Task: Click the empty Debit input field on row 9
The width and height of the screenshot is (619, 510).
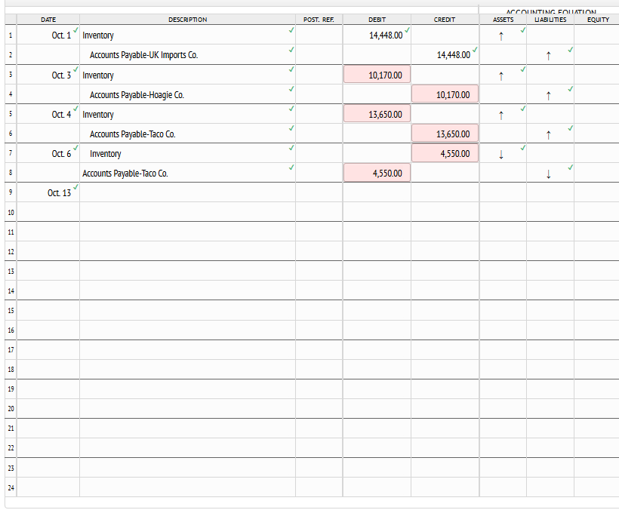Action: point(377,192)
